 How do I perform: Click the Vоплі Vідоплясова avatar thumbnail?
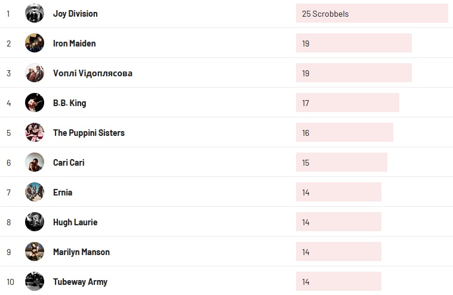click(x=35, y=73)
